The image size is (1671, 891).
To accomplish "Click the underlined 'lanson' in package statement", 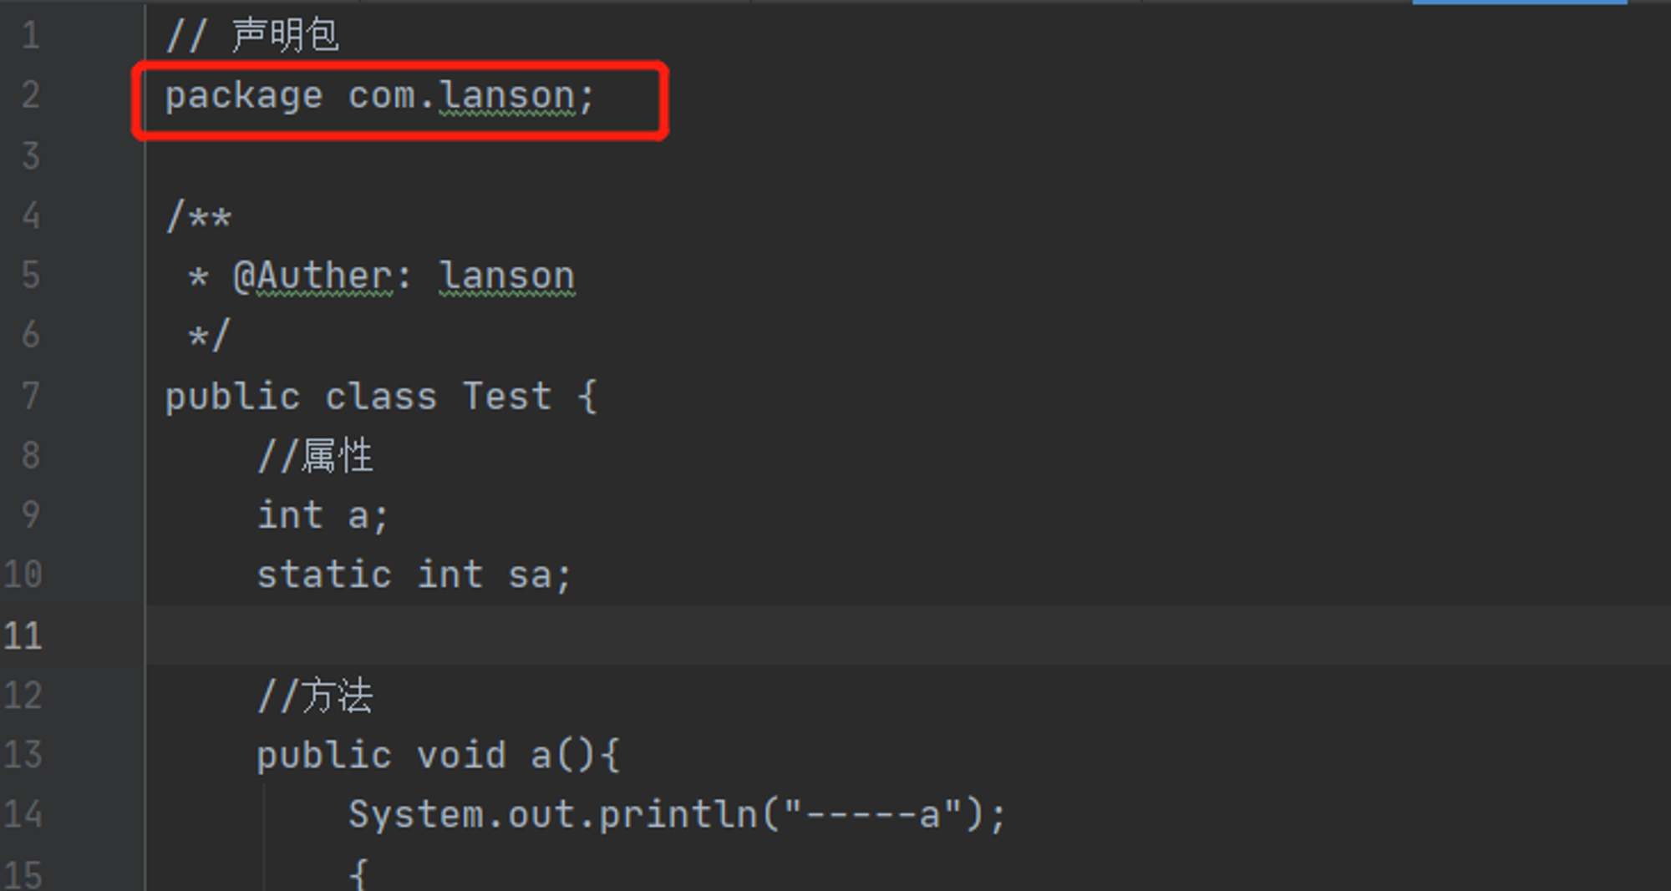I will click(507, 97).
